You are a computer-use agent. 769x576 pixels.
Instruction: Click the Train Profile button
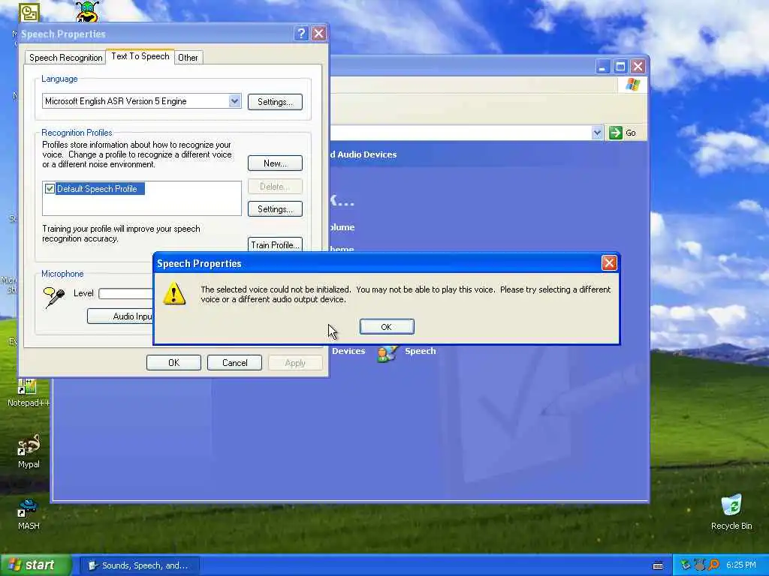[275, 244]
